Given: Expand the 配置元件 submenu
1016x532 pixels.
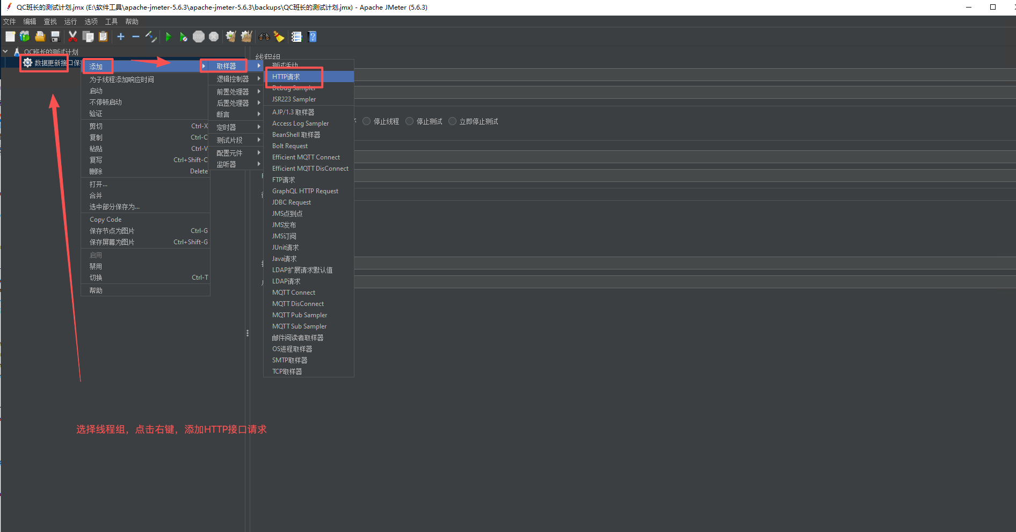Looking at the screenshot, I should click(236, 153).
